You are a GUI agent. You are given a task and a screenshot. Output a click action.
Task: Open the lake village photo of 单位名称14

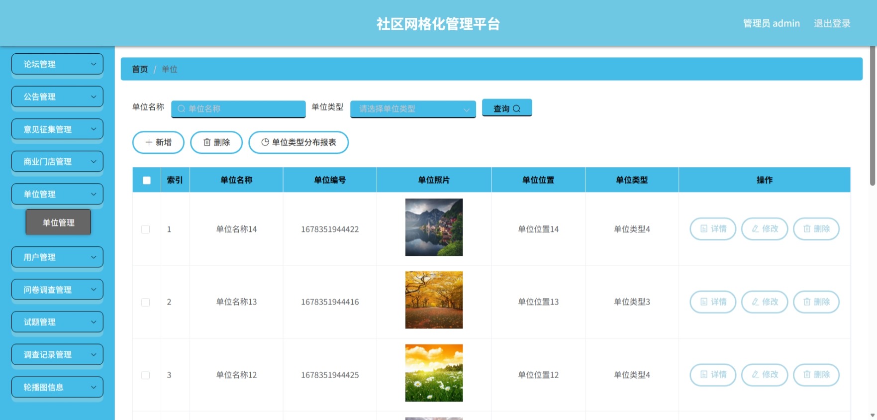(434, 227)
